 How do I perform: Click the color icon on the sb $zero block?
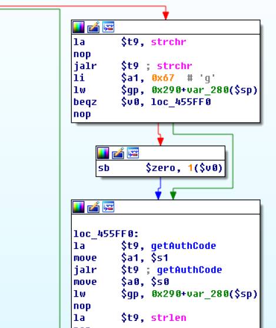coord(103,153)
